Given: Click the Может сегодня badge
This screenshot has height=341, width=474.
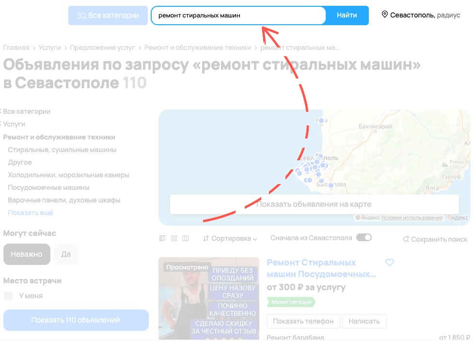Looking at the screenshot, I should (x=291, y=302).
